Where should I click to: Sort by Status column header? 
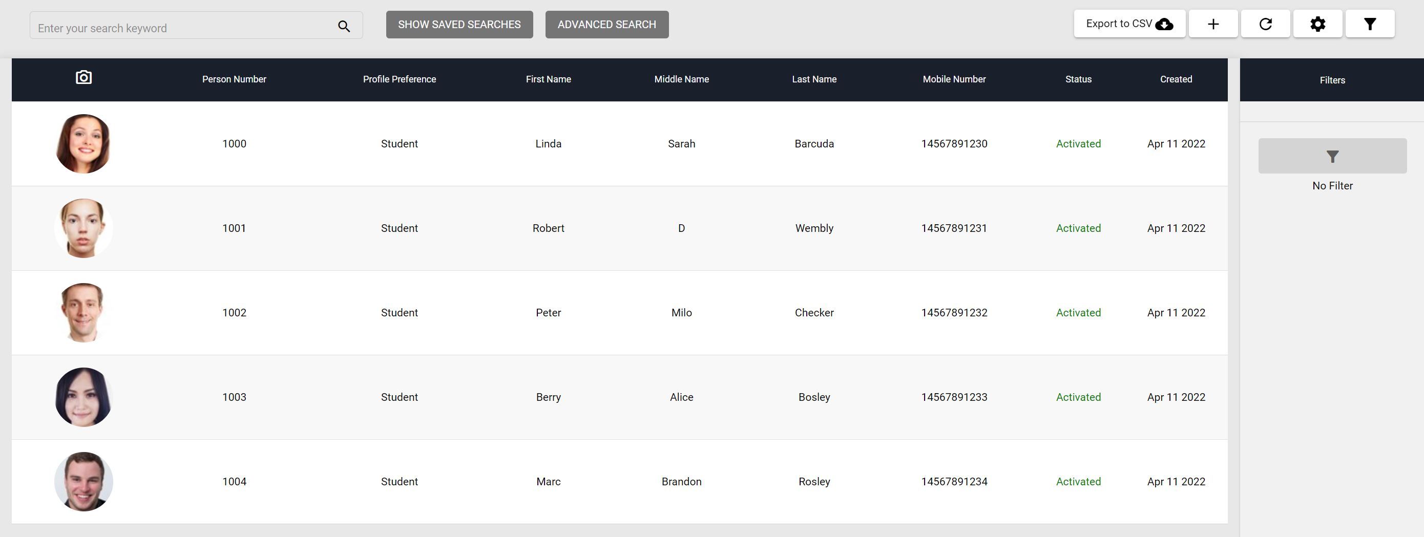click(x=1079, y=79)
